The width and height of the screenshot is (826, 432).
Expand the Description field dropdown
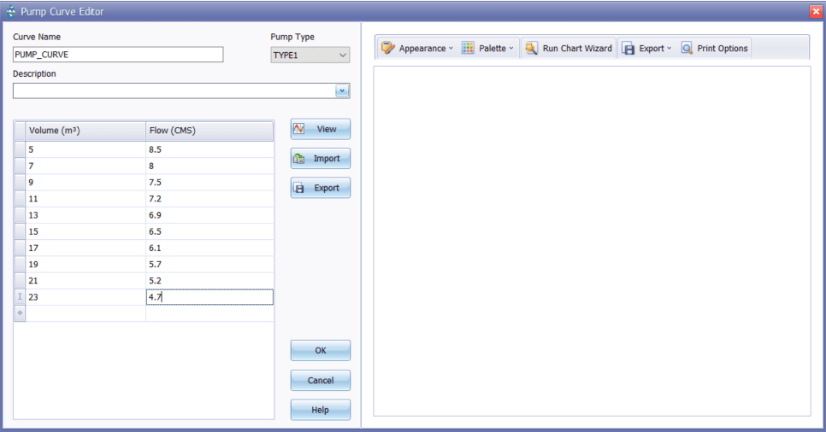[x=342, y=91]
